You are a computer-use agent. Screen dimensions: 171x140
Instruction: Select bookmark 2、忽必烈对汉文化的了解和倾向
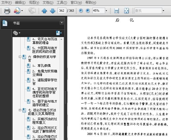click(x=45, y=129)
